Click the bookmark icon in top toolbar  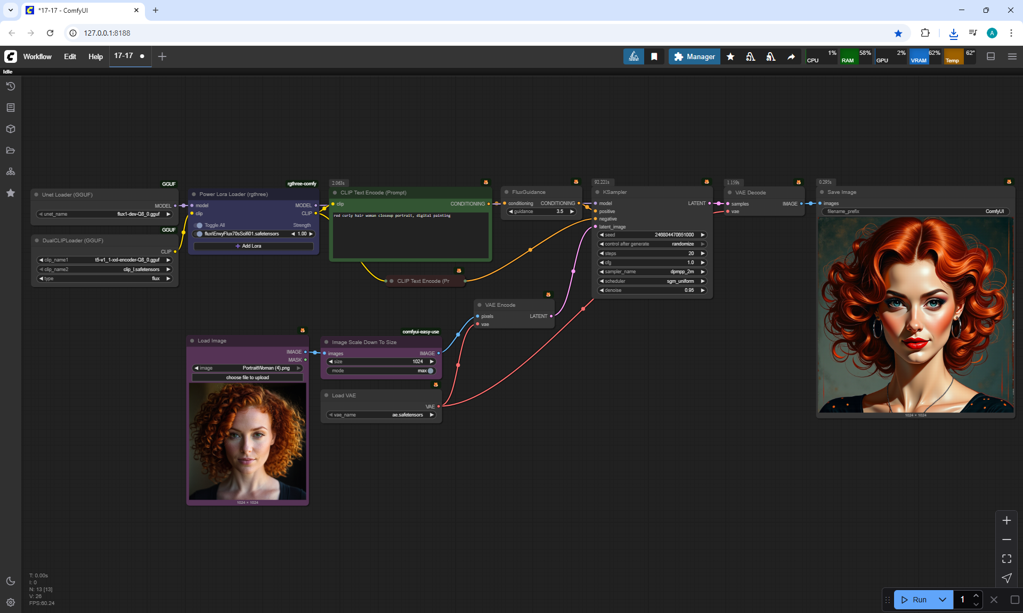pyautogui.click(x=654, y=56)
